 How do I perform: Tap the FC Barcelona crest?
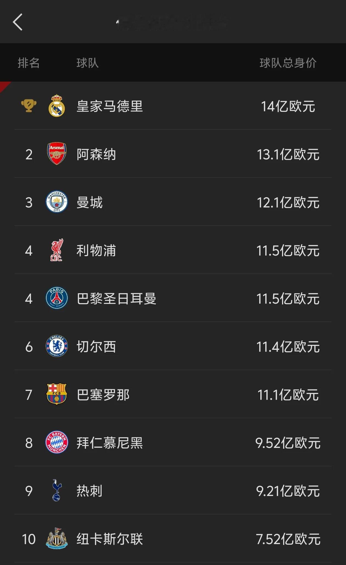(57, 394)
